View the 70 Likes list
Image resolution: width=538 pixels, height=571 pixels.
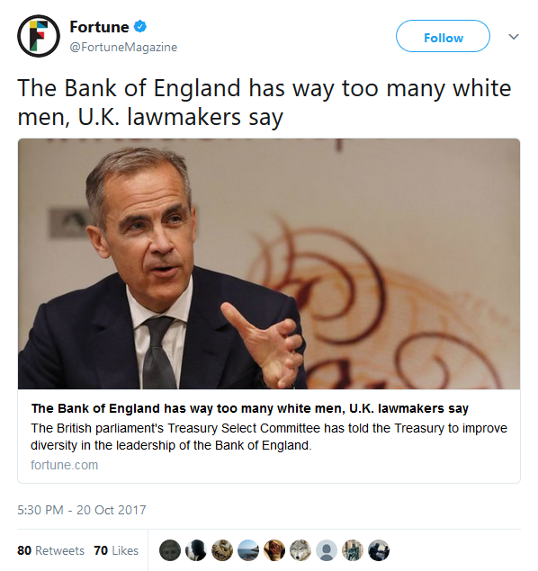click(x=116, y=550)
